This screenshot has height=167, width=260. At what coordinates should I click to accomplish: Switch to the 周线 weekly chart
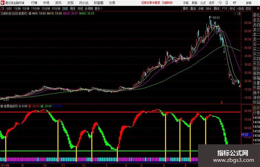click(73, 9)
